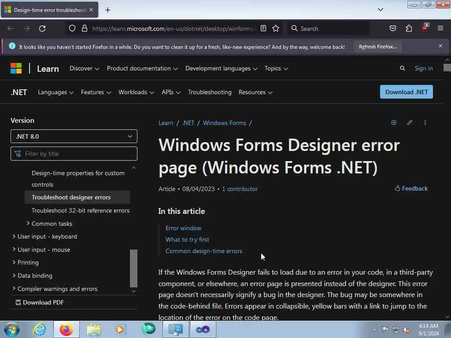The width and height of the screenshot is (451, 338).
Task: Click the red extension icon with badge
Action: 425,28
